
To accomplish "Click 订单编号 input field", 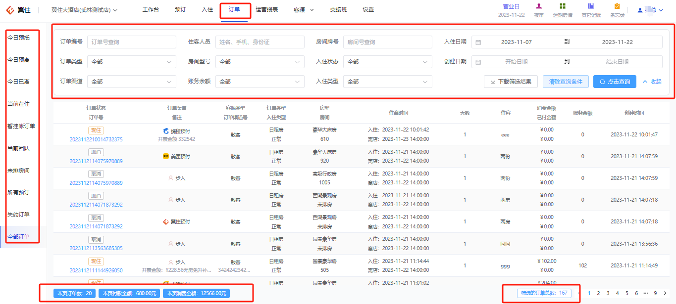I will 131,42.
